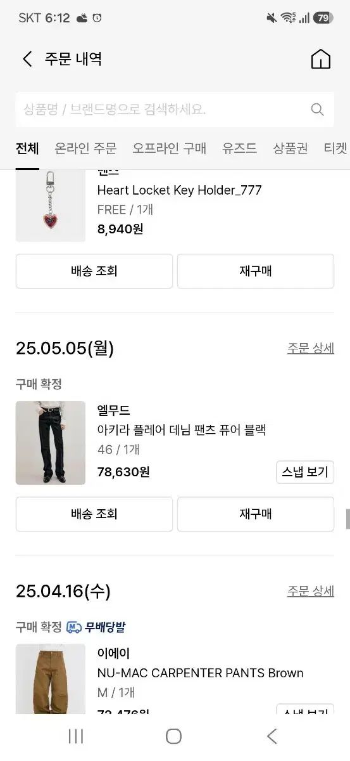350x761 pixels.
Task: Tap the search magnifier icon
Action: [x=318, y=110]
